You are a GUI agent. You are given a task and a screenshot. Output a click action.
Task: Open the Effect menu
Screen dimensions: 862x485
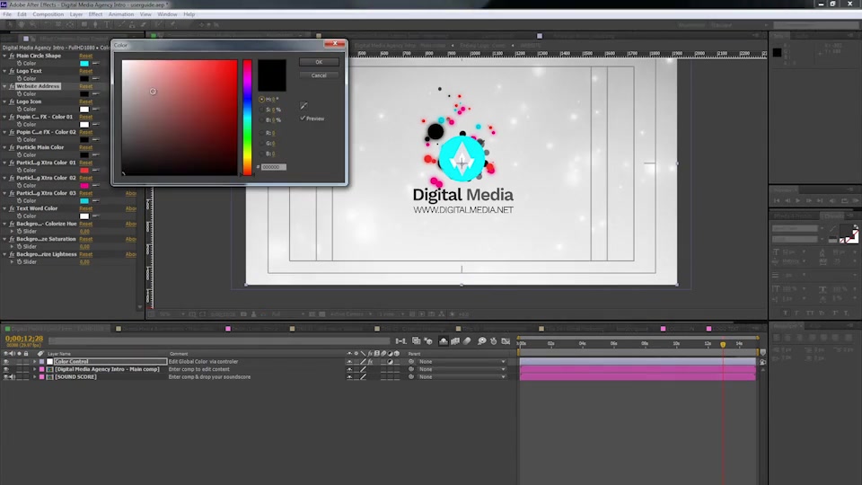[x=95, y=14]
